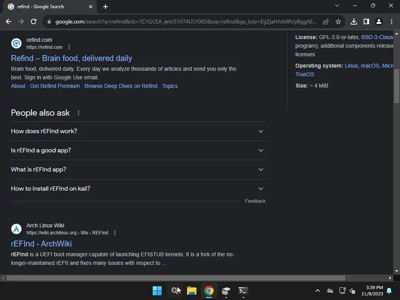Viewport: 400px width, 300px height.
Task: Click the address bar URL
Action: click(x=186, y=22)
